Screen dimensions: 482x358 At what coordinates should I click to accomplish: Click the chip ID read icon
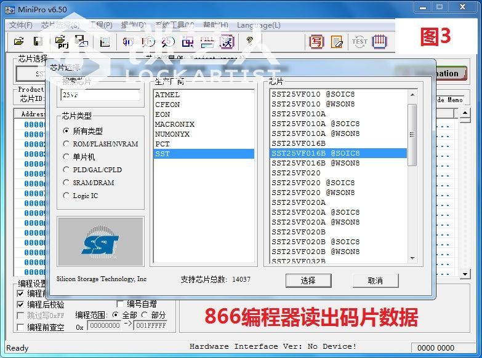(x=128, y=42)
